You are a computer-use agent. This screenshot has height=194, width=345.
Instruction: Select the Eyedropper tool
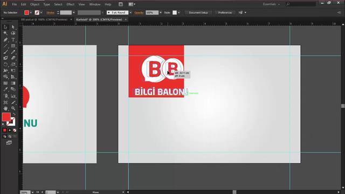5,89
